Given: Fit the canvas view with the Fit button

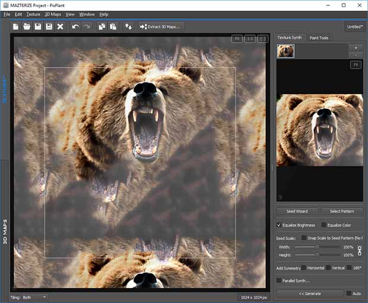Looking at the screenshot, I should point(237,39).
